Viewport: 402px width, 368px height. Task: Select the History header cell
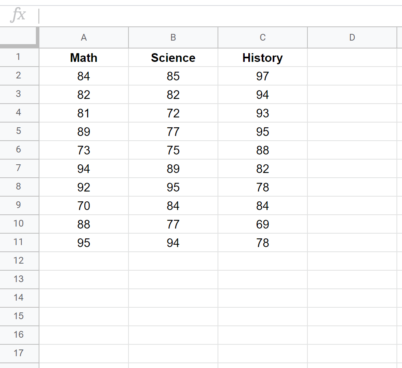[x=262, y=58]
